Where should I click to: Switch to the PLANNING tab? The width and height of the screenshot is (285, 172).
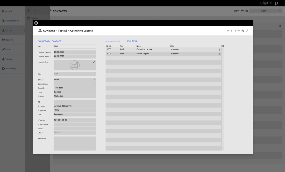(x=132, y=41)
